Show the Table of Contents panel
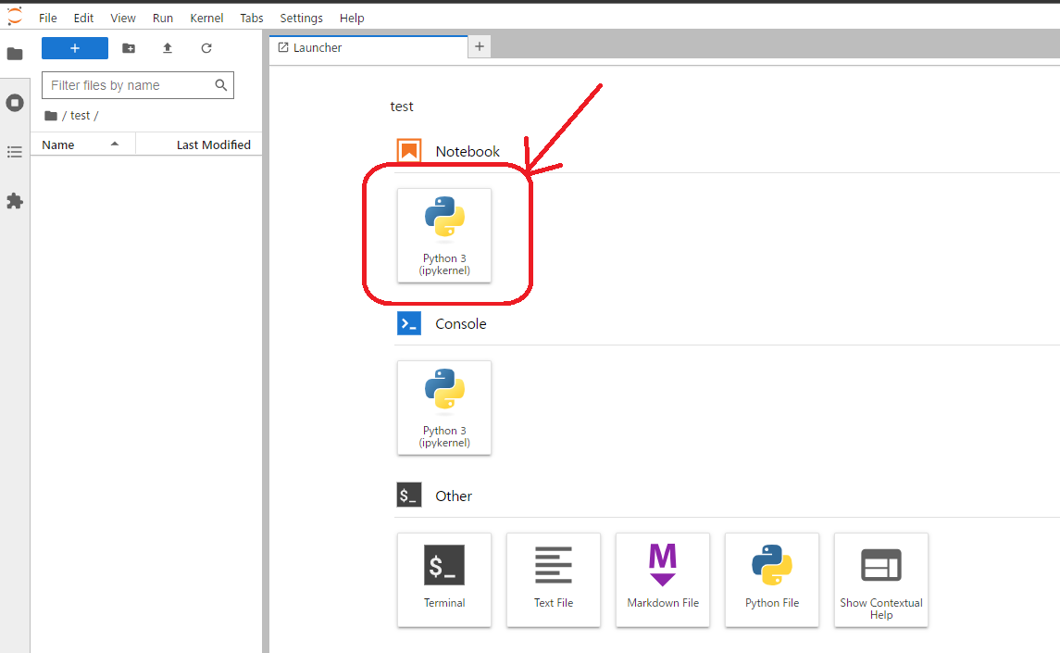This screenshot has height=653, width=1060. pos(15,152)
